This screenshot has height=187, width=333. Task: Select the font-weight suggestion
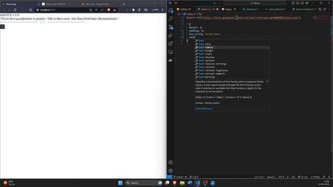232,51
